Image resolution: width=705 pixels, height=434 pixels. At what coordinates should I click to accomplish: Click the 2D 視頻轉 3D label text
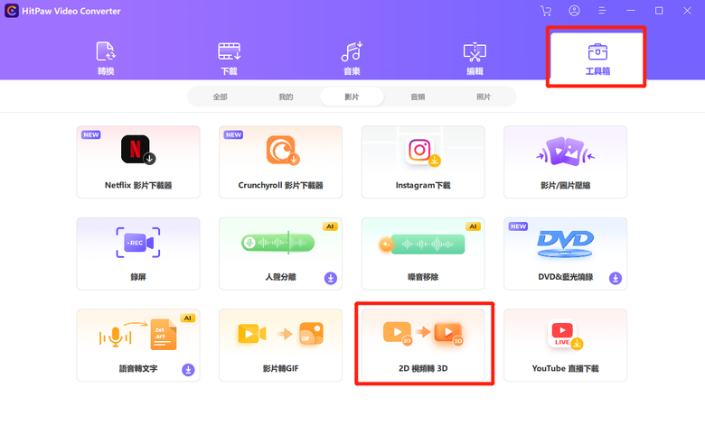click(x=423, y=368)
